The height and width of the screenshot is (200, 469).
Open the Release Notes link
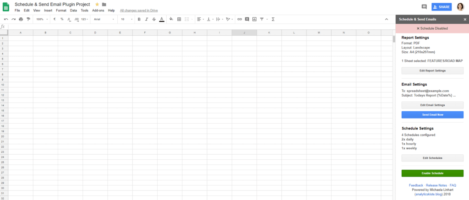[x=436, y=185]
